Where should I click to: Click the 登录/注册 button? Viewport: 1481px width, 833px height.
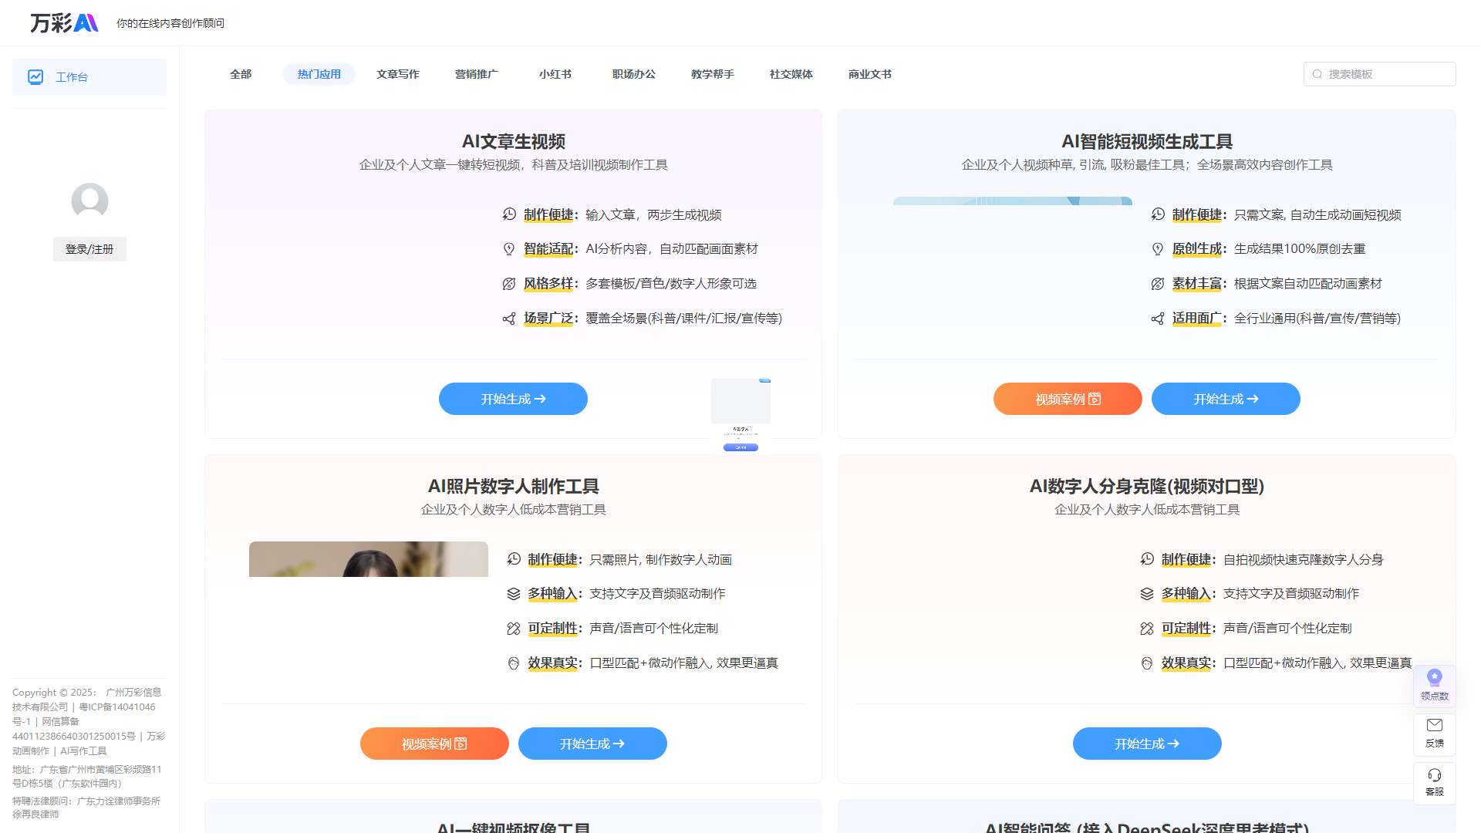89,249
